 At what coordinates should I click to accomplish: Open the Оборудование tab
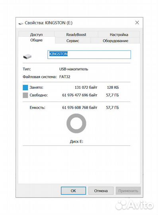click(115, 41)
